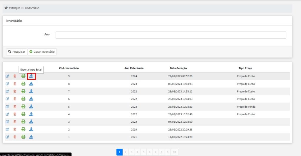This screenshot has height=156, width=301.
Task: Export inventory 2 to Excel
Action: tap(31, 129)
